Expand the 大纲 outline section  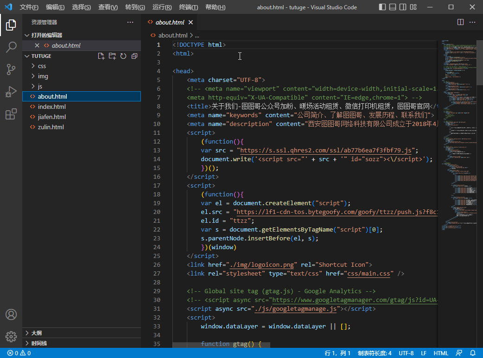tap(36, 333)
